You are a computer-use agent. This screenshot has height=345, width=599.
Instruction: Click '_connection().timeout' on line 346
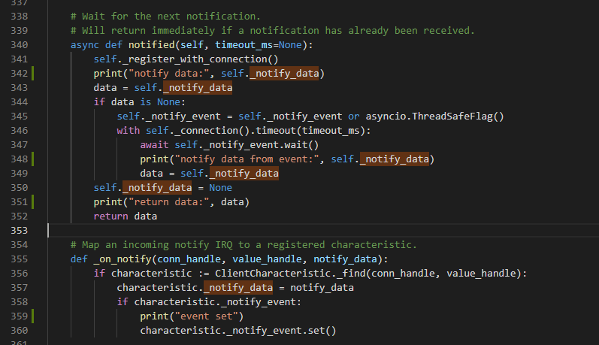[235, 131]
